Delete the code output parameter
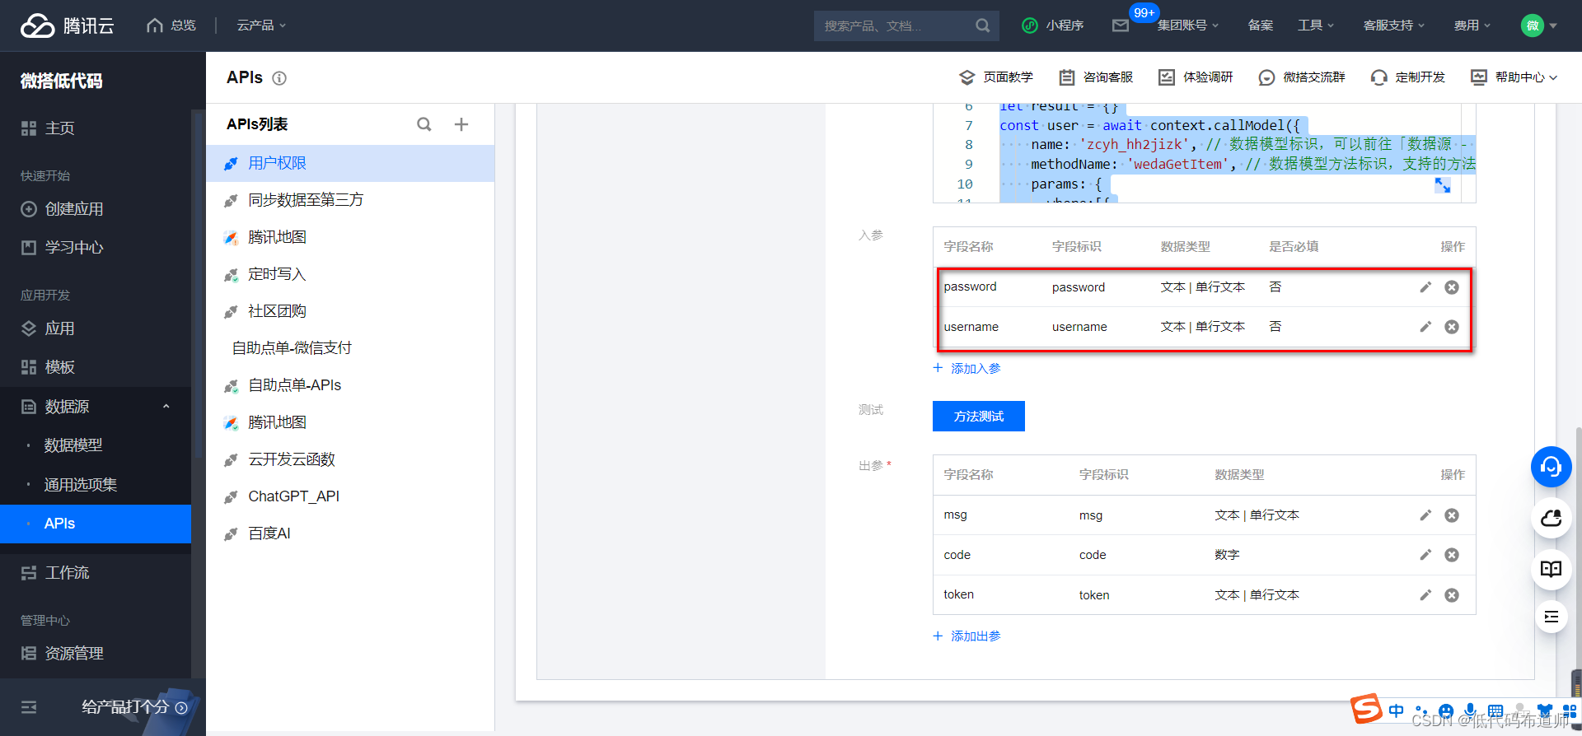 (x=1452, y=555)
